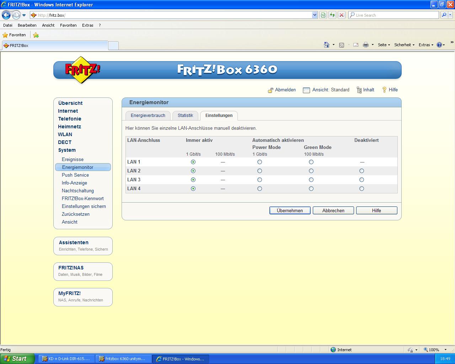Open the Sicherheit toolbar dropdown

tap(404, 45)
